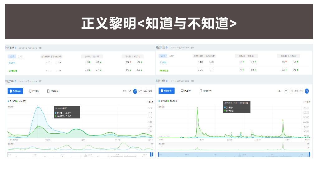Open 复仇者联盟 keyword link in left overview
This screenshot has height=179, width=319.
point(13,71)
